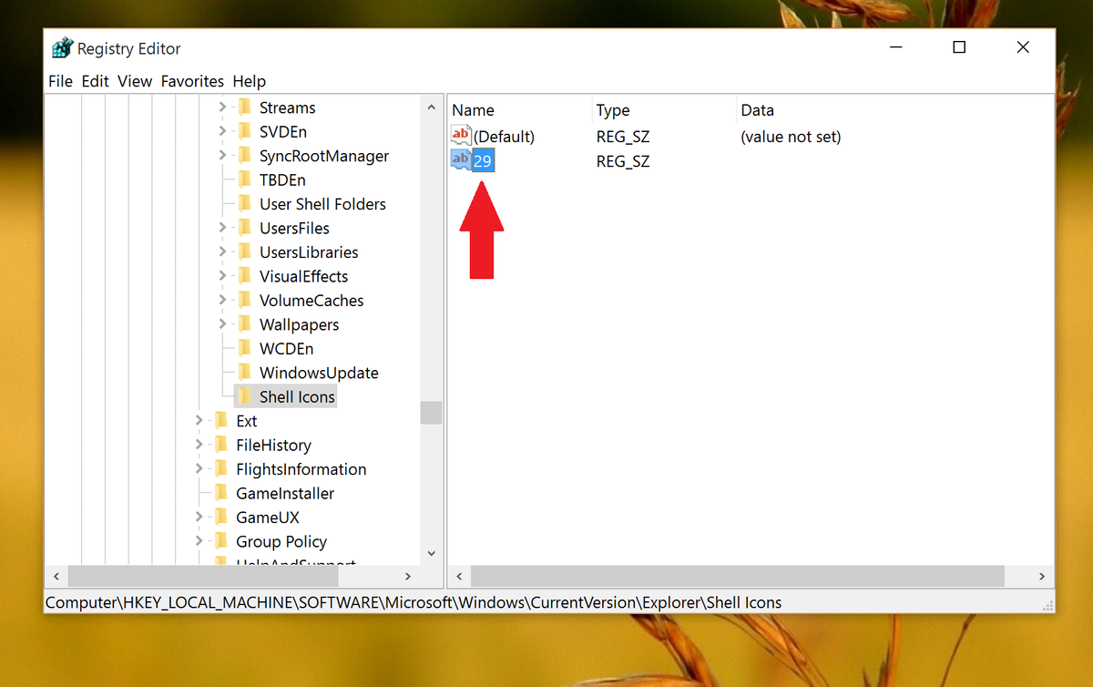Click the SyncRootManager folder icon
1093x687 pixels.
click(x=243, y=156)
